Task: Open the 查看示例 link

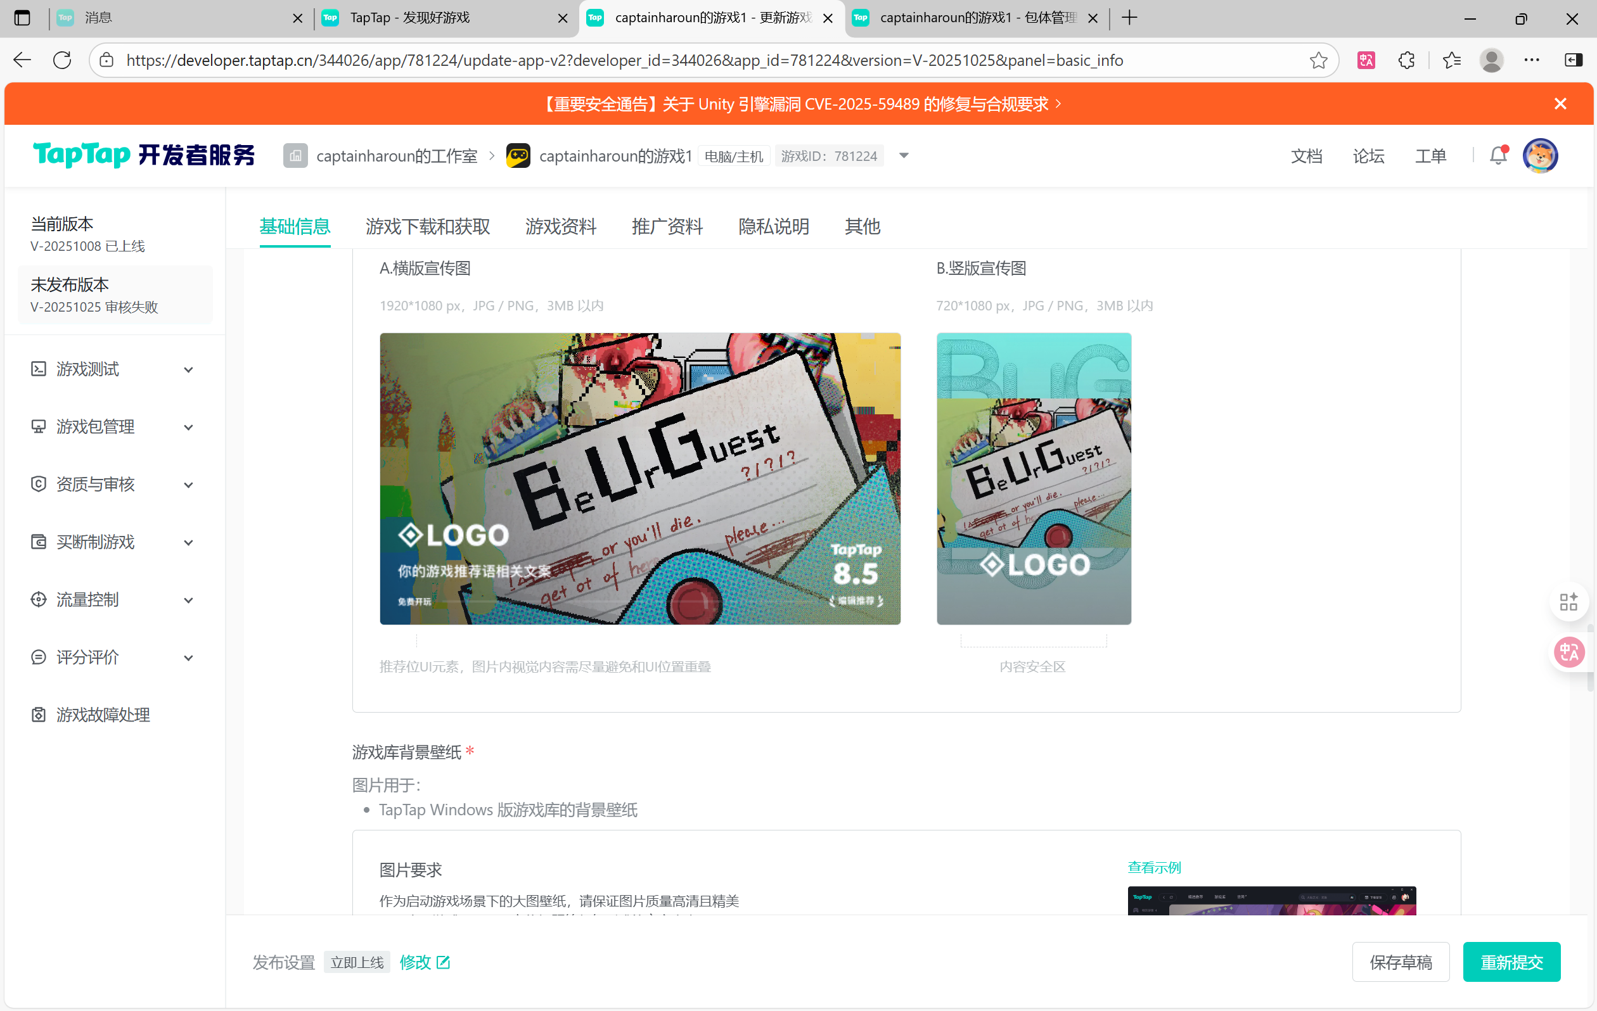Action: pyautogui.click(x=1154, y=867)
